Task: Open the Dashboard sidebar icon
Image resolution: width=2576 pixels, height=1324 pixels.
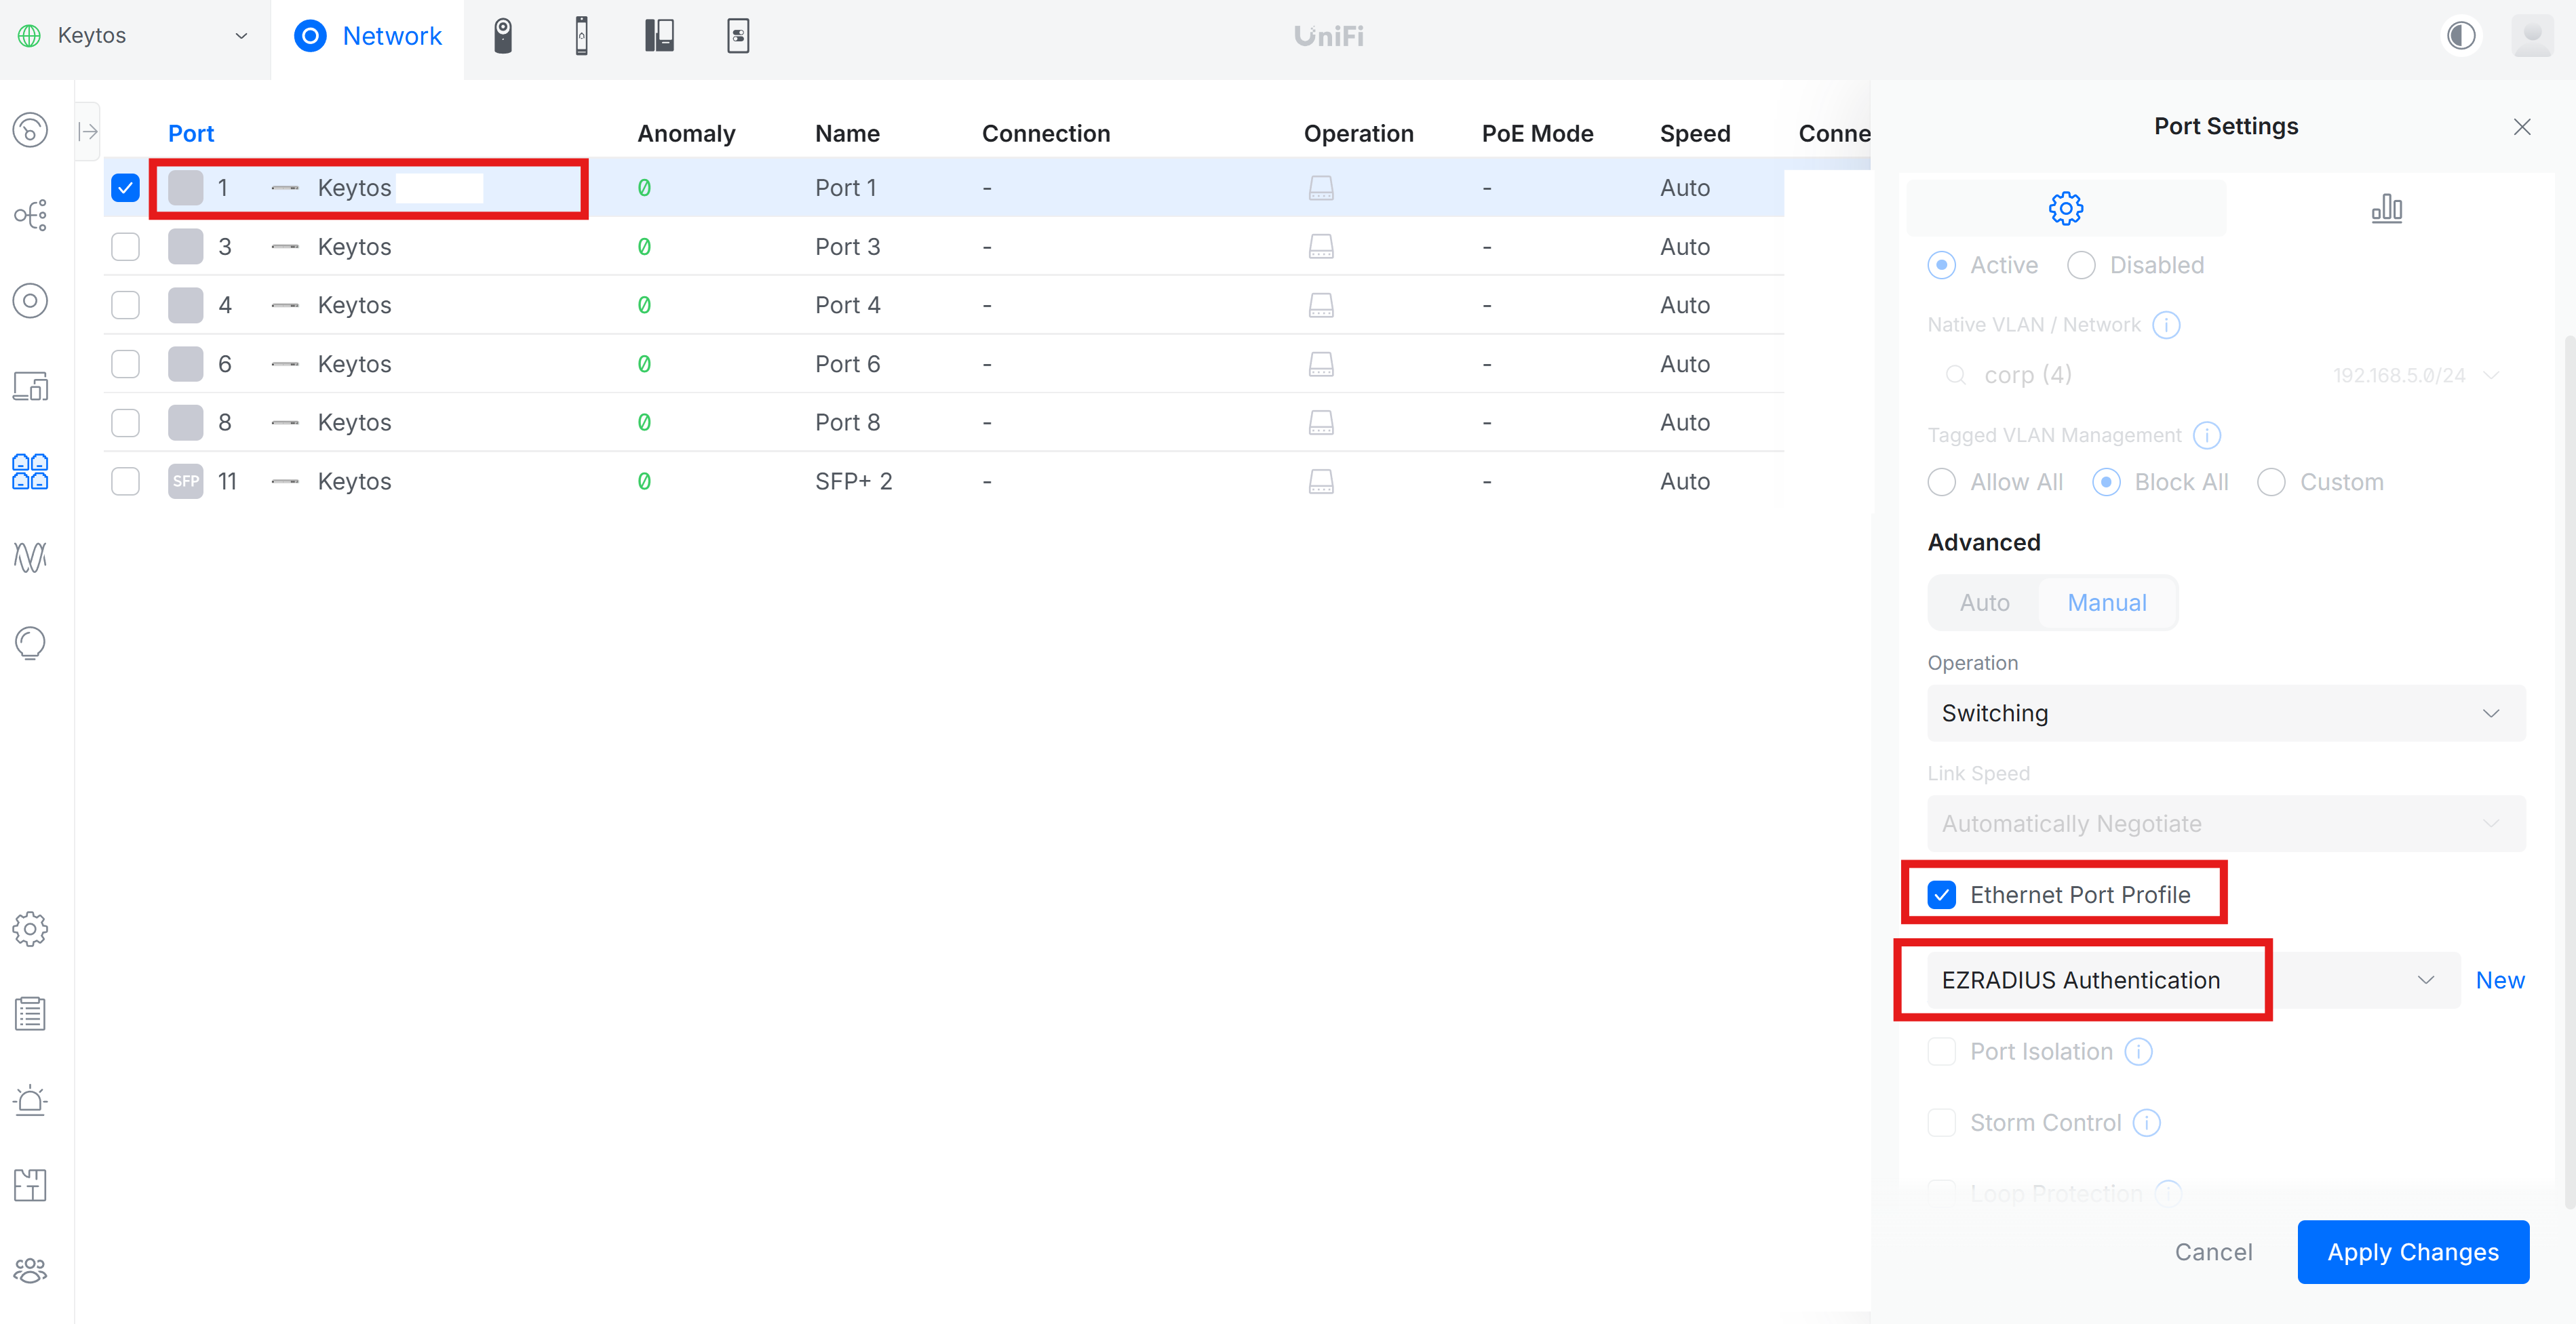Action: 30,130
